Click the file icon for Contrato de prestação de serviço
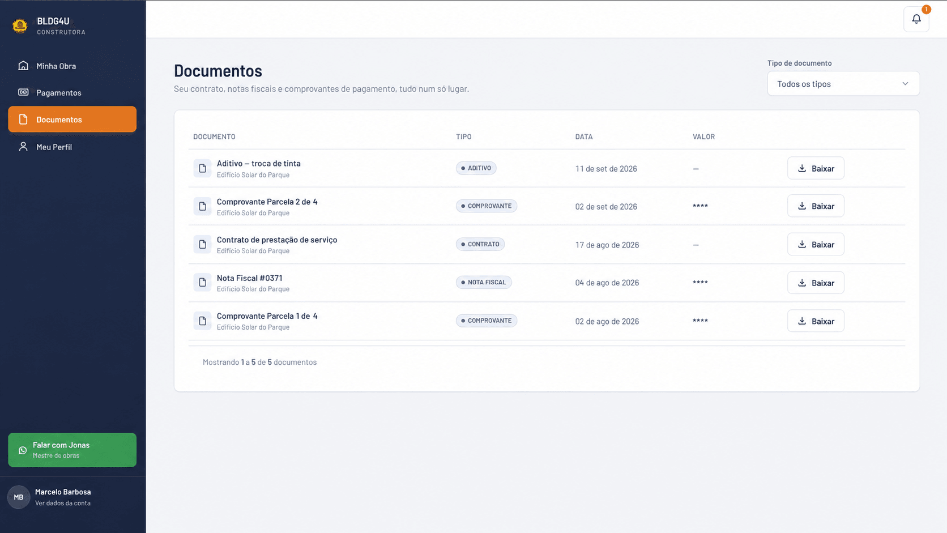Image resolution: width=947 pixels, height=533 pixels. (x=202, y=244)
